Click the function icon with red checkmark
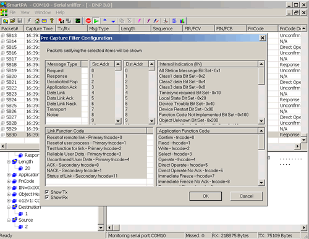 click(156, 21)
